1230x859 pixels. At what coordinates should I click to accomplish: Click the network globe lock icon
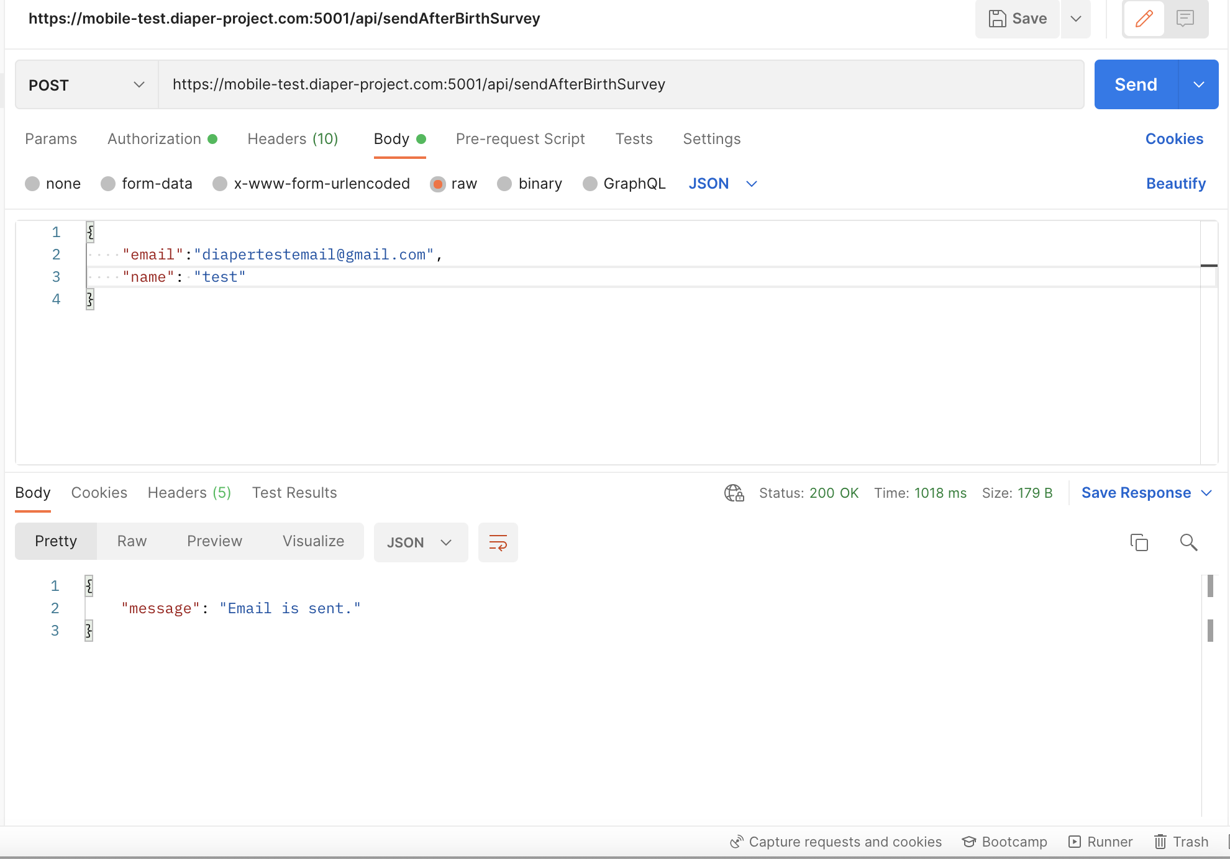[734, 493]
